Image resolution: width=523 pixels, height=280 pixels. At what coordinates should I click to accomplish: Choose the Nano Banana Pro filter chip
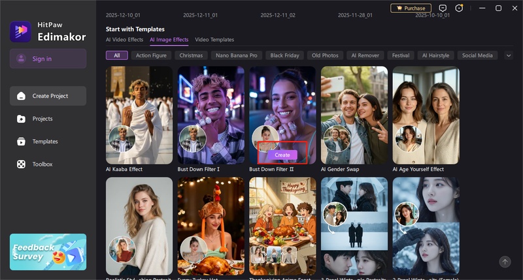[x=237, y=55]
